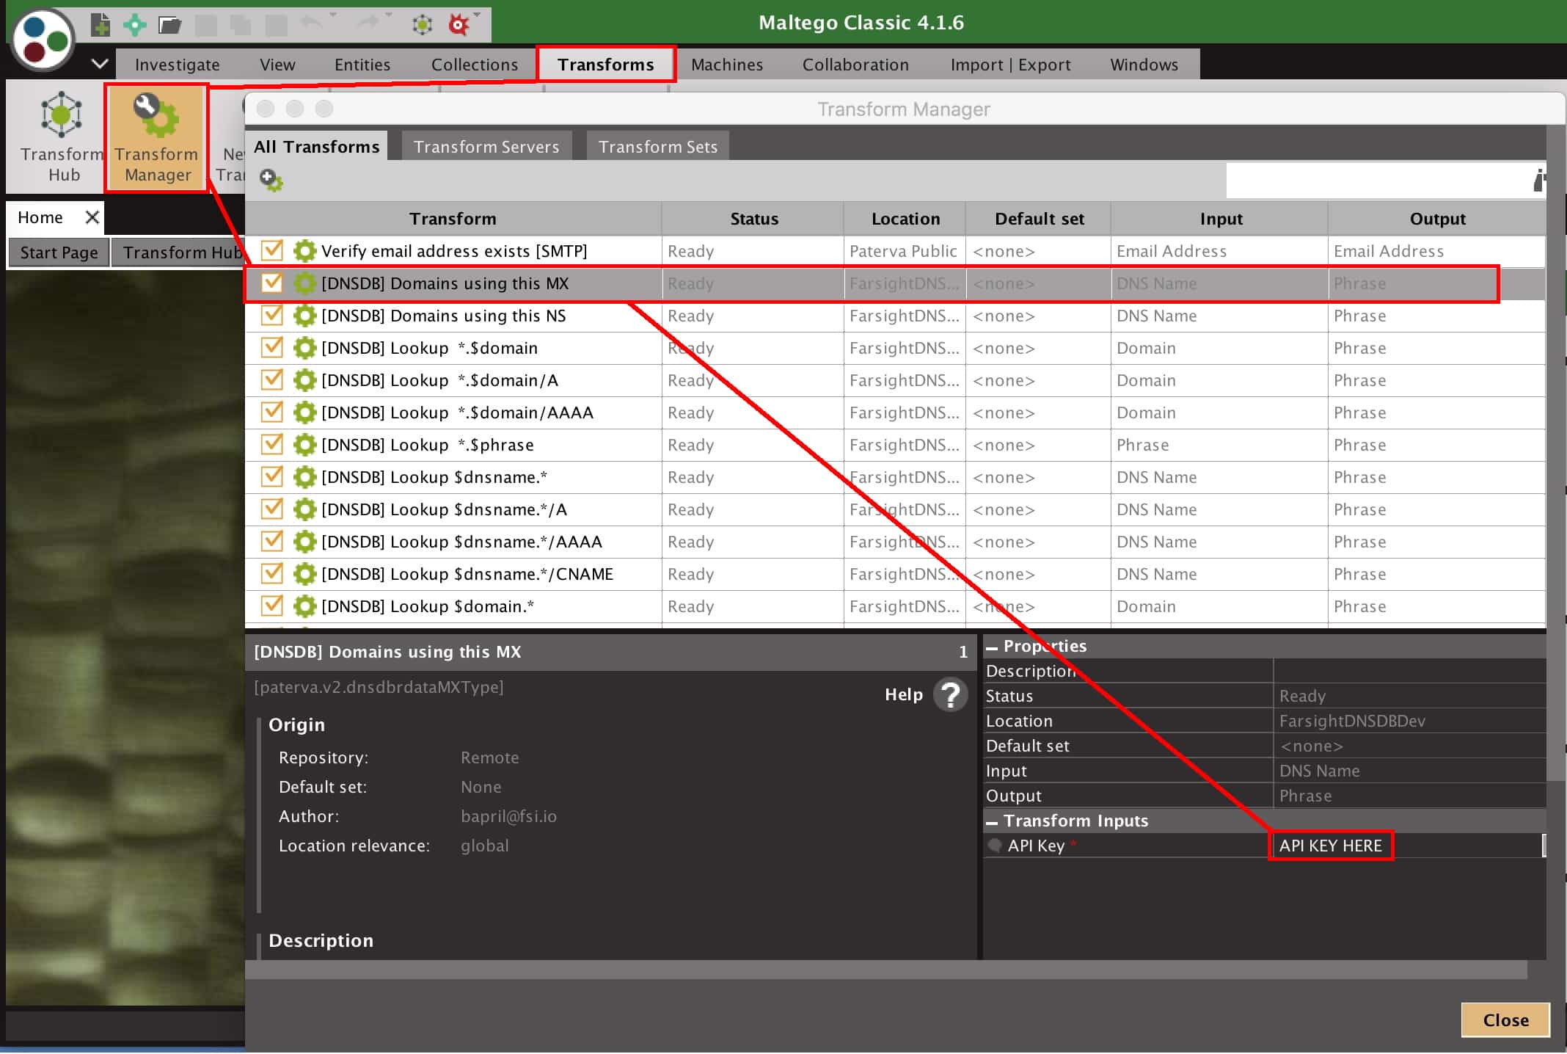Click the horizontal scrollbar below the details pane
Screen dimensions: 1567x1054
[x=886, y=970]
